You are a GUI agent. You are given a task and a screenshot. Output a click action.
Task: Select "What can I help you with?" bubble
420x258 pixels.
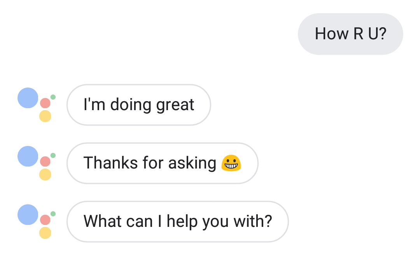(178, 221)
